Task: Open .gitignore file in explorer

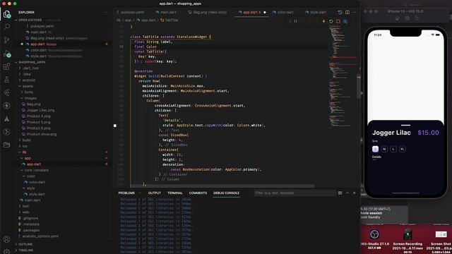Action: click(x=30, y=218)
